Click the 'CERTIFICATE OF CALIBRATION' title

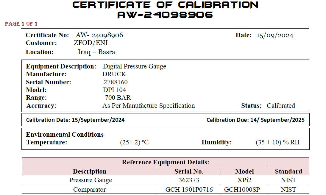pyautogui.click(x=165, y=5)
